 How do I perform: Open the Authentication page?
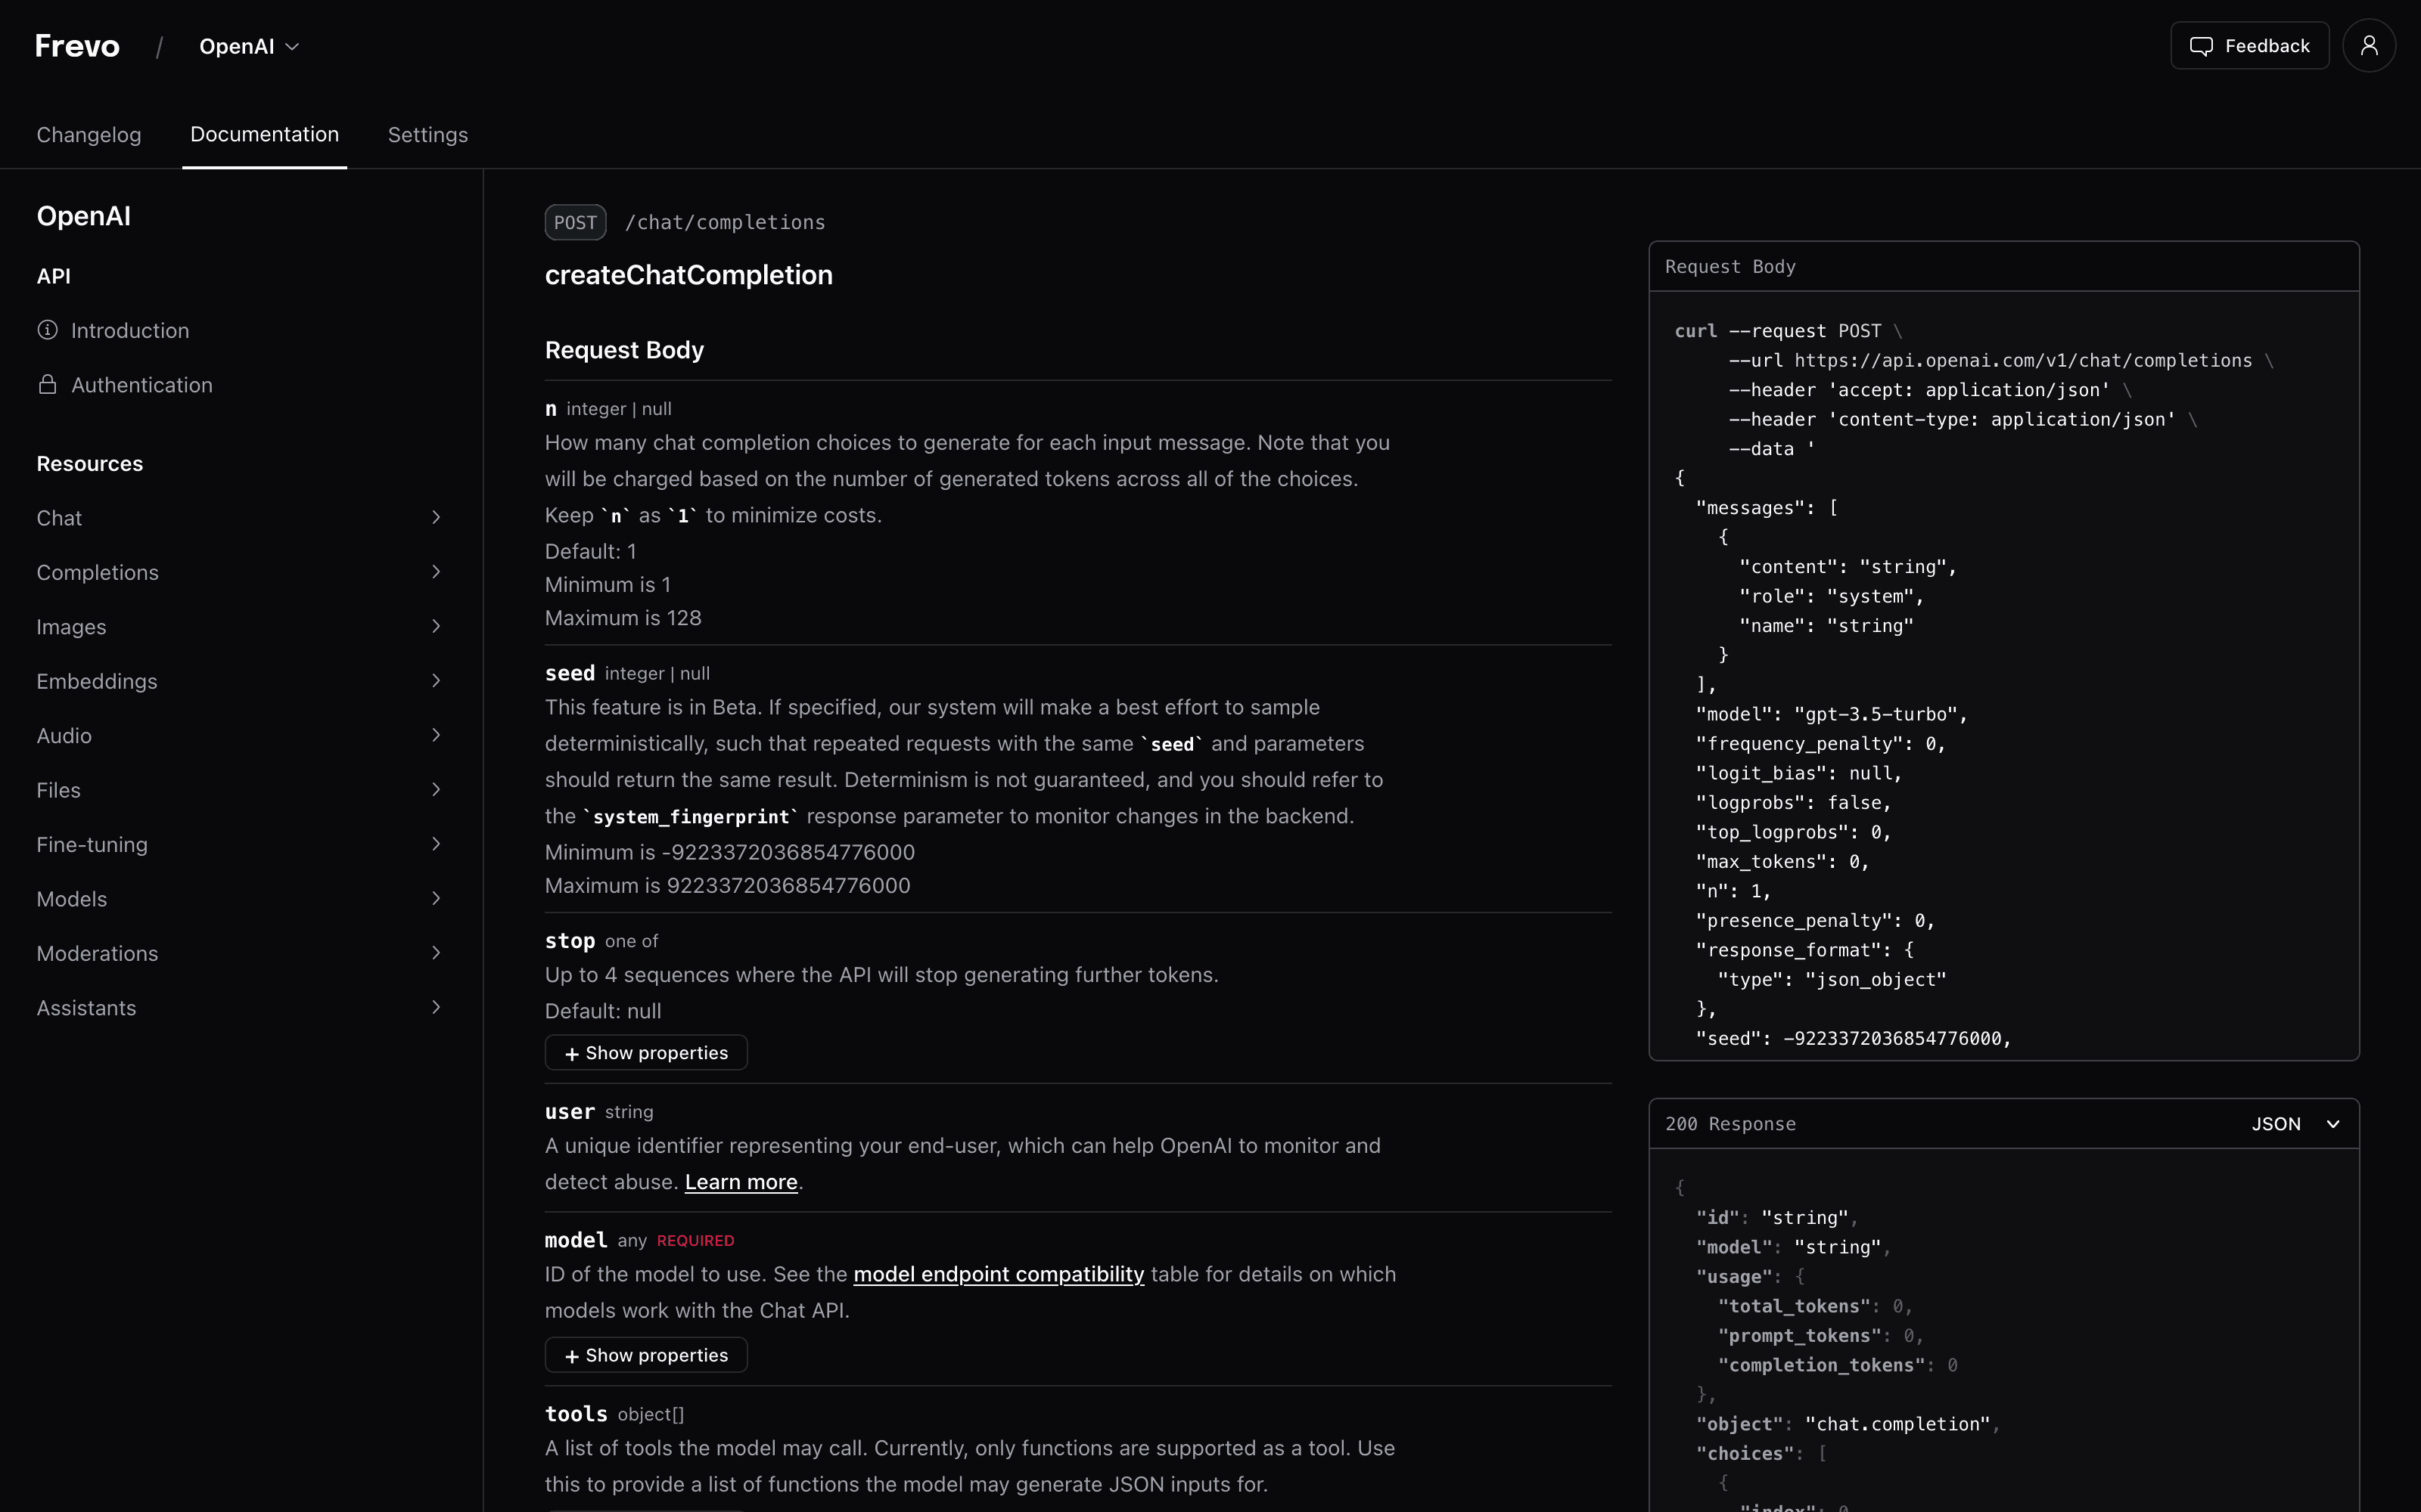[142, 385]
